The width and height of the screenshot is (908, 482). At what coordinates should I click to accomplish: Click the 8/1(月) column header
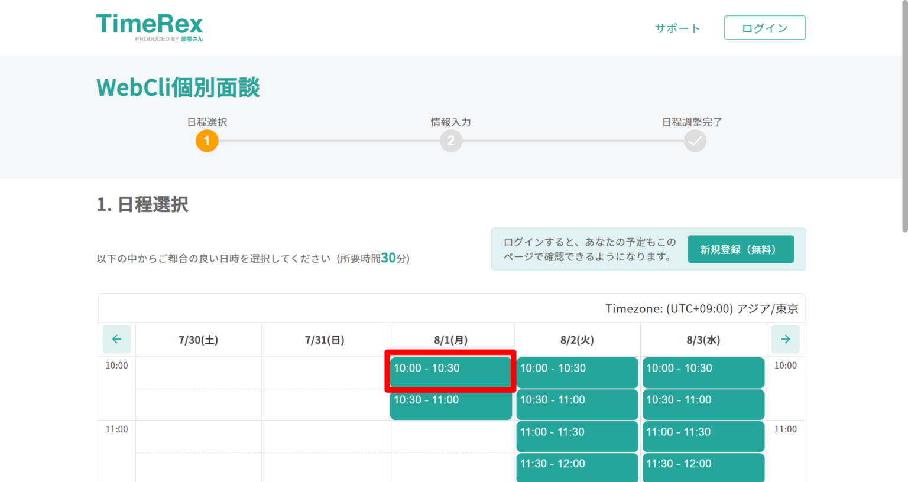click(450, 339)
